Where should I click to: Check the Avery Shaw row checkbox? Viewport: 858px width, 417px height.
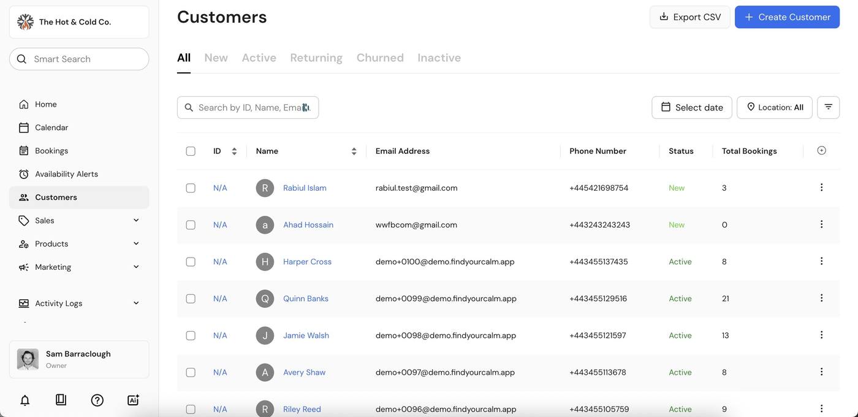191,372
